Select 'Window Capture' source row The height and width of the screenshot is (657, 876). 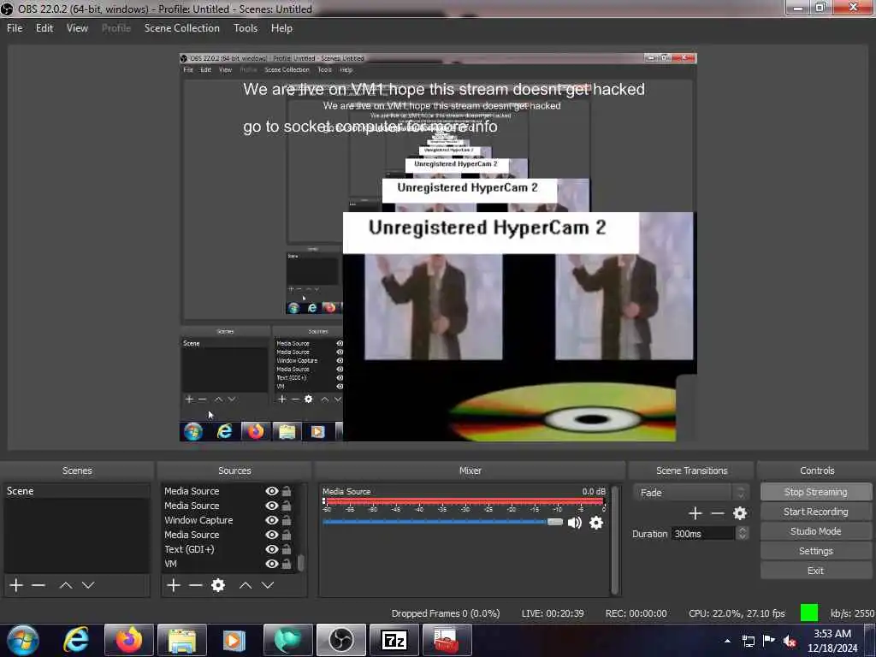click(228, 520)
